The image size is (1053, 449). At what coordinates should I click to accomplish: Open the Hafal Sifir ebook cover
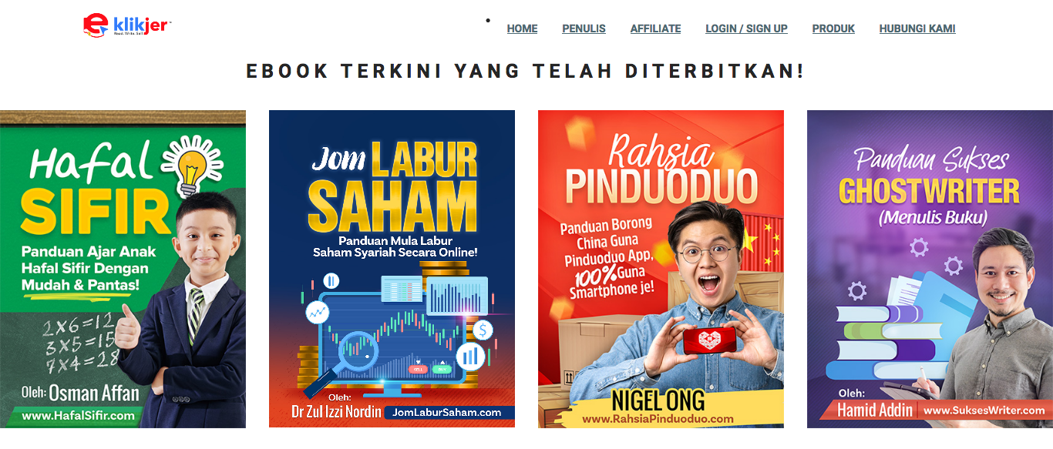pos(123,269)
